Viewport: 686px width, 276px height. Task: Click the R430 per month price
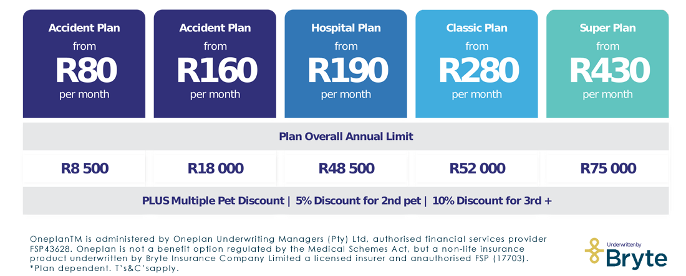[608, 70]
